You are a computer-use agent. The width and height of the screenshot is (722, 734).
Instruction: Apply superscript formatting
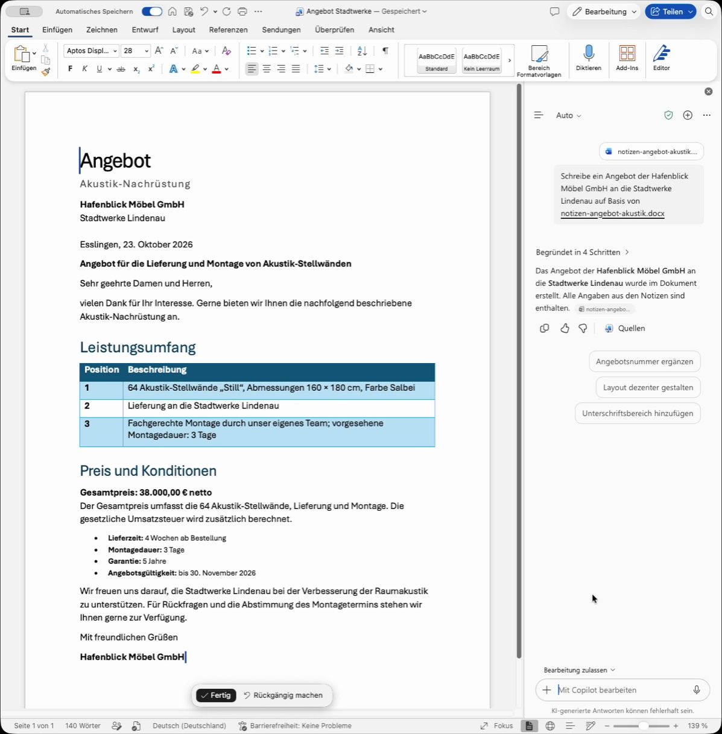click(x=151, y=69)
